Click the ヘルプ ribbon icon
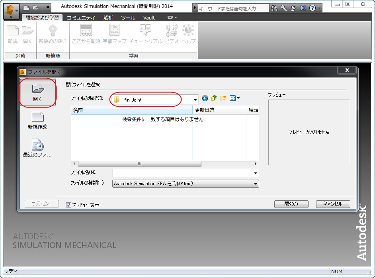The width and height of the screenshot is (375, 278). tap(188, 35)
